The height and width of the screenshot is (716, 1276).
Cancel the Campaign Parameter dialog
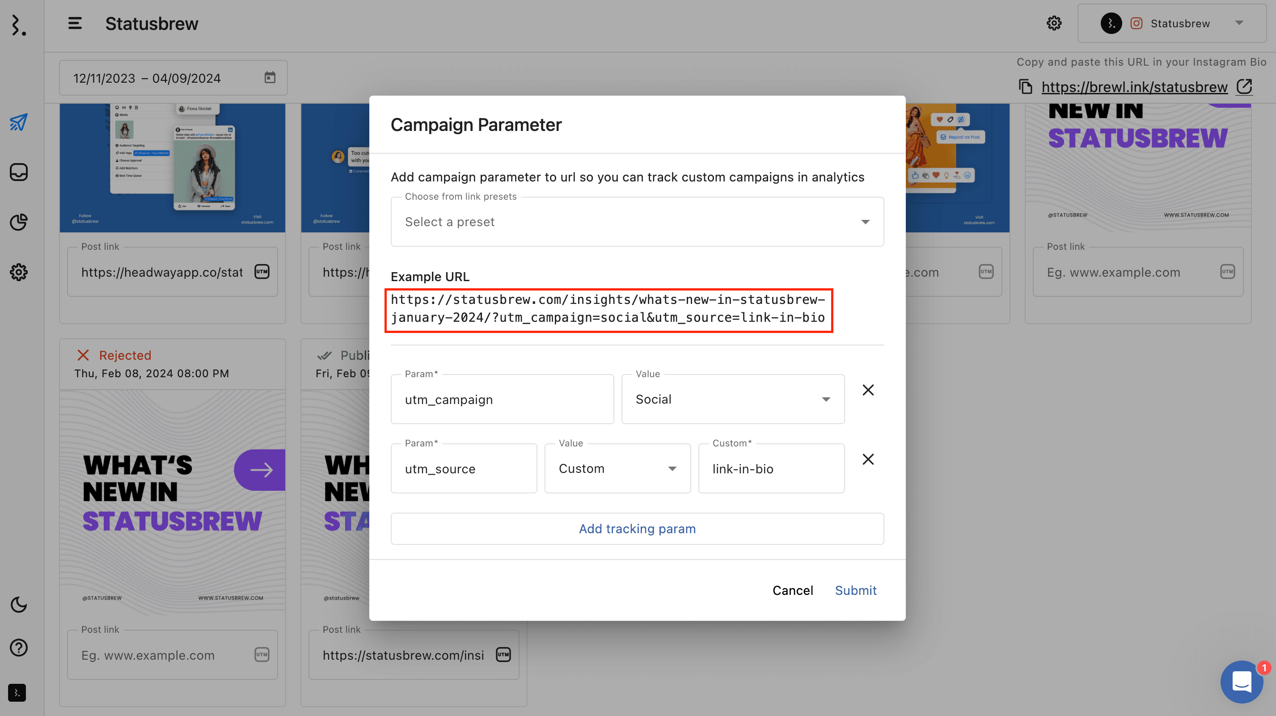[793, 590]
